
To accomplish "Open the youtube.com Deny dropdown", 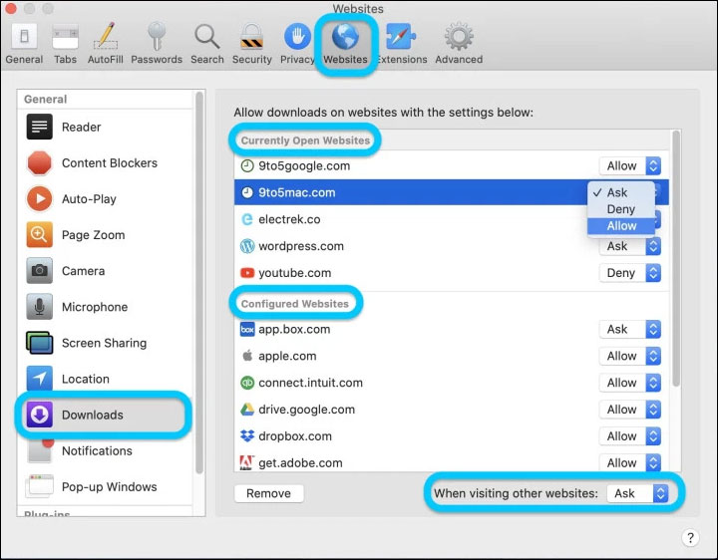I will [x=630, y=273].
